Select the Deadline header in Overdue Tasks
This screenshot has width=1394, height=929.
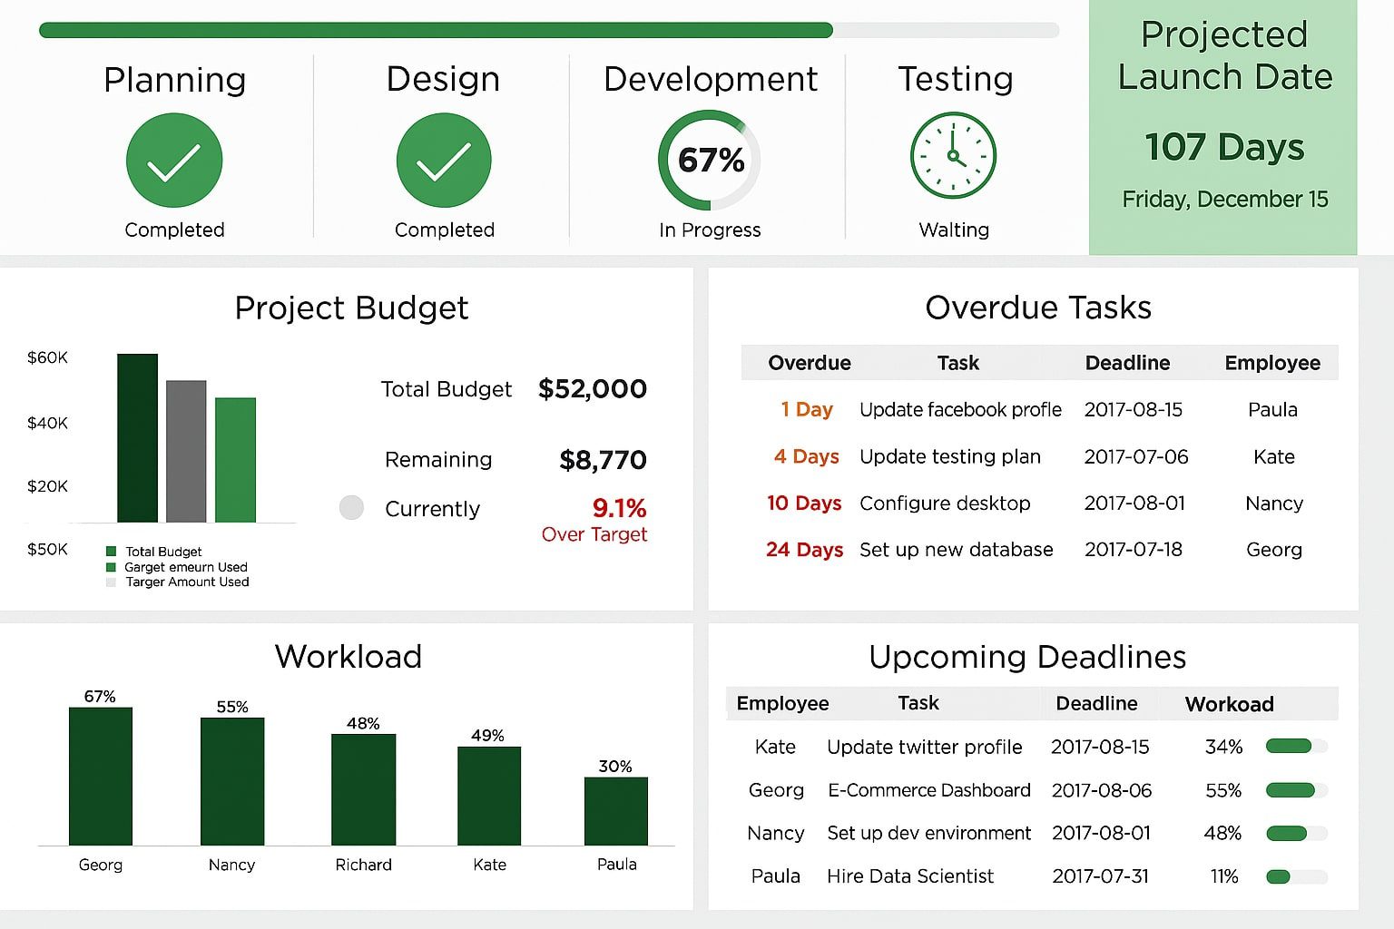point(1127,363)
